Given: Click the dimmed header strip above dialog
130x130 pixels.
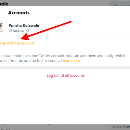Looking at the screenshot, I should (54, 3).
